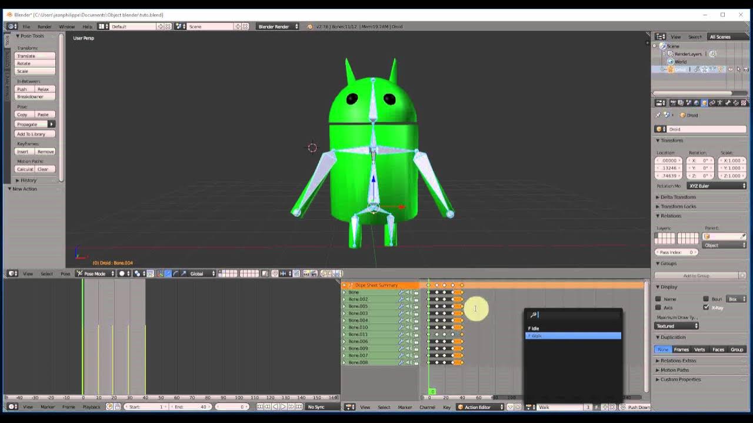Click the F fake user button by Walk

click(x=596, y=407)
